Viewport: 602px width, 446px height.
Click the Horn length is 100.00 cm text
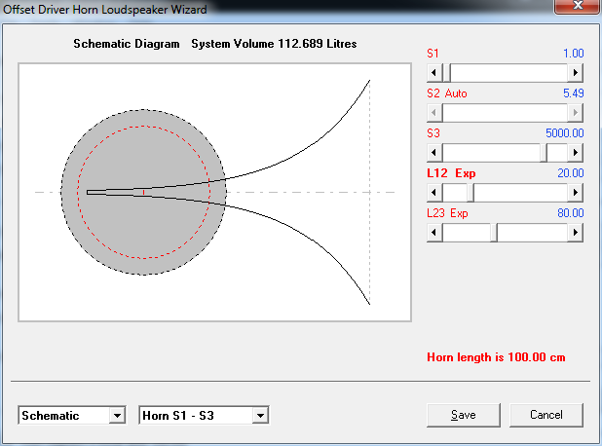(496, 357)
